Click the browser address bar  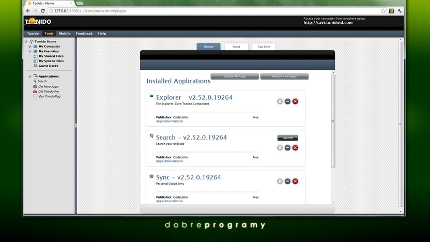click(214, 11)
